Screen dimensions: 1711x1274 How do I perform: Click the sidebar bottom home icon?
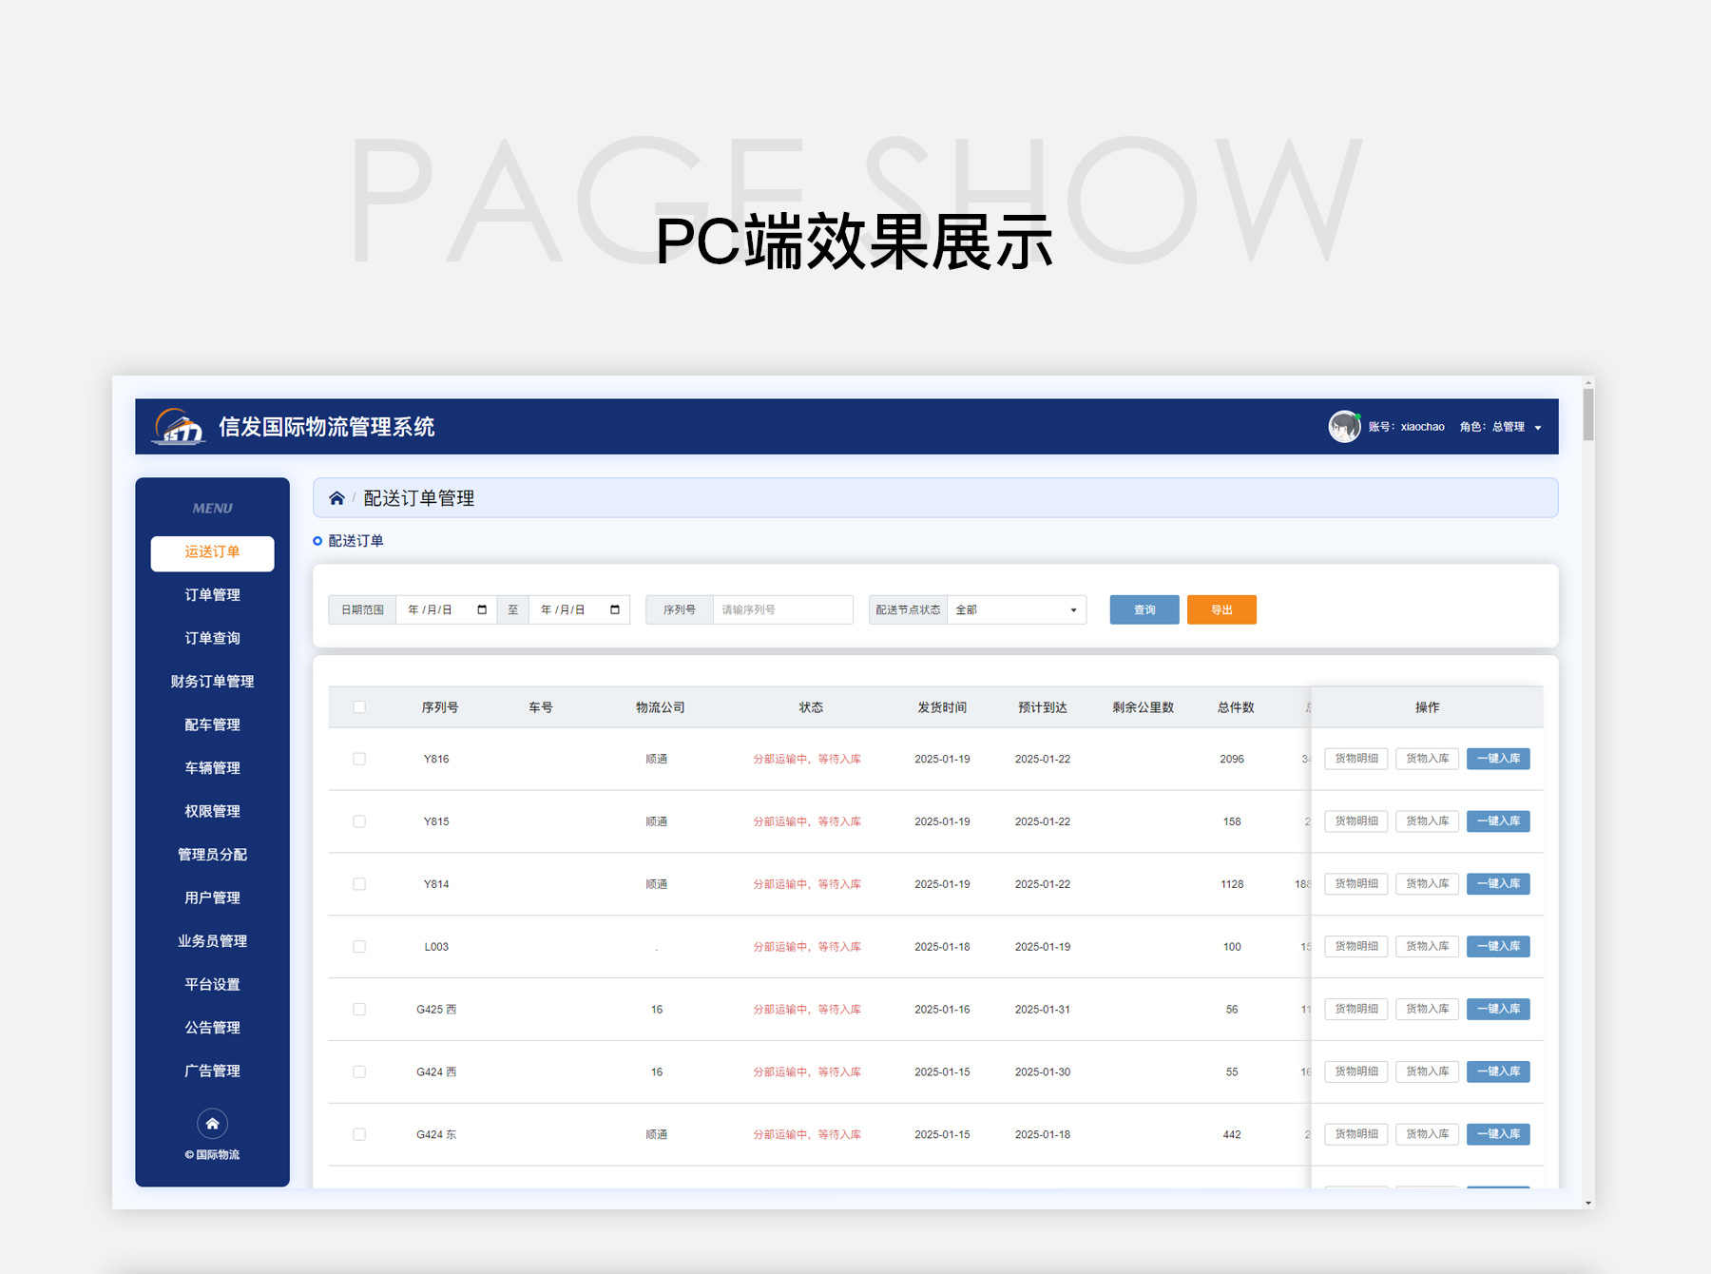(x=212, y=1124)
